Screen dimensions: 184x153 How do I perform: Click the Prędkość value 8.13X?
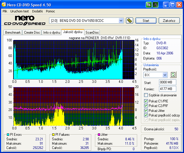coord(174,148)
